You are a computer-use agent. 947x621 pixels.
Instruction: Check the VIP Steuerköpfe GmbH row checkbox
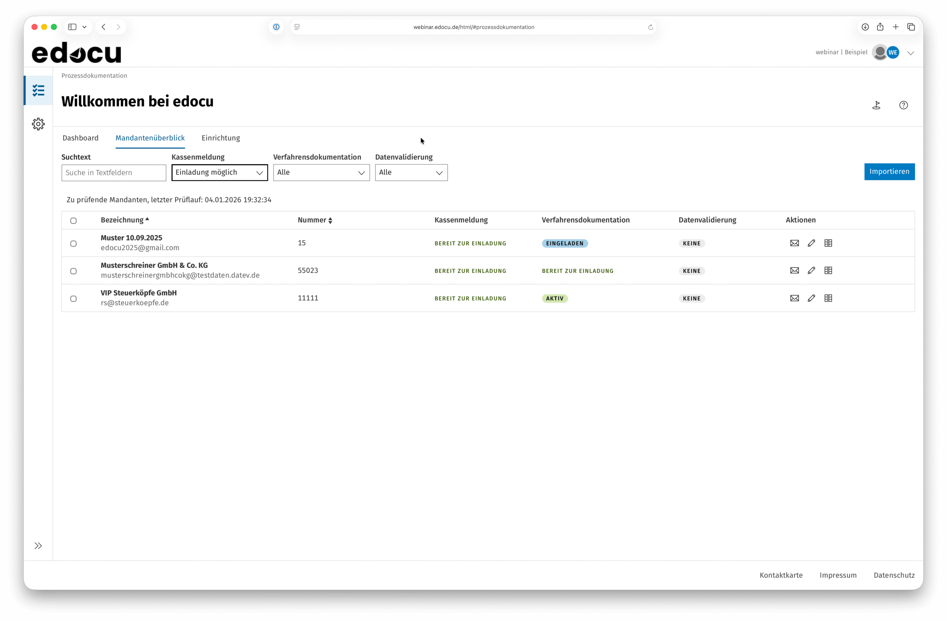[74, 299]
